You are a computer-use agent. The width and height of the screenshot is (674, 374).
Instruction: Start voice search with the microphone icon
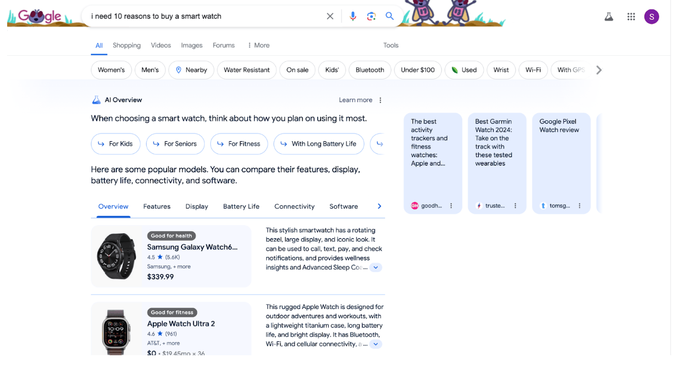click(353, 16)
